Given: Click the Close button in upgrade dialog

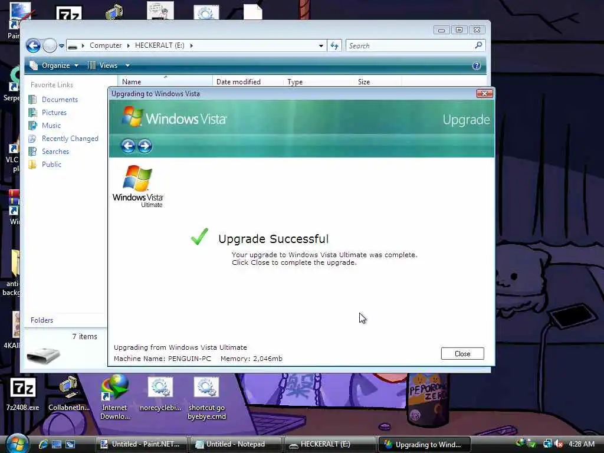Looking at the screenshot, I should click(462, 354).
